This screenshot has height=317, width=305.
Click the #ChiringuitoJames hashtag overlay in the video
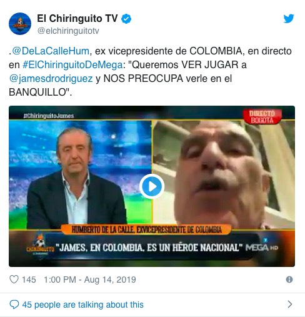[49, 116]
